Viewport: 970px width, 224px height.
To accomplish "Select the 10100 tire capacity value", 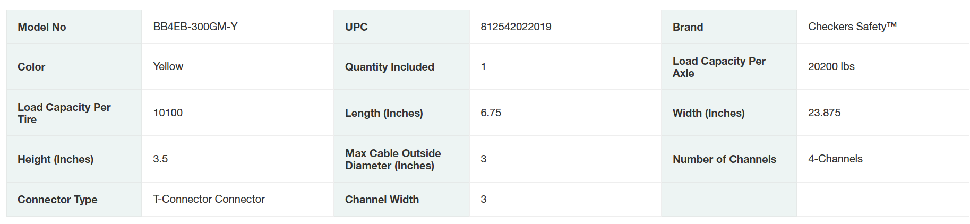I will pos(168,113).
